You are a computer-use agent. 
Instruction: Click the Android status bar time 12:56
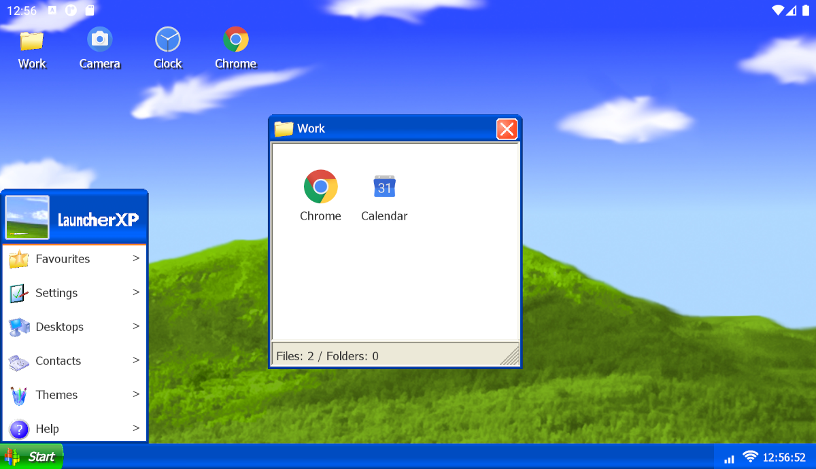pyautogui.click(x=22, y=10)
